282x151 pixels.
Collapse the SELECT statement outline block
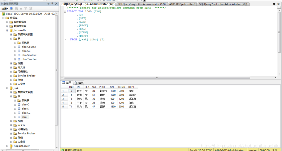65,11
